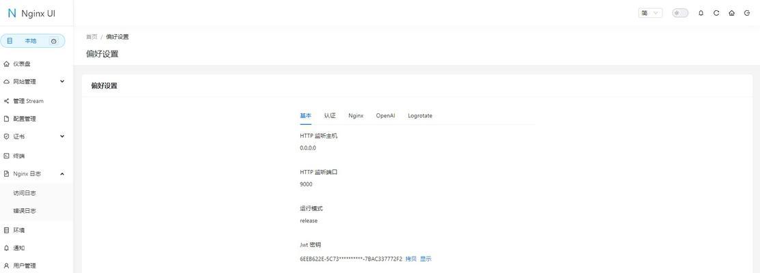Viewport: 760px width, 273px height.
Task: Click the Nginx UI logo icon
Action: (x=12, y=13)
